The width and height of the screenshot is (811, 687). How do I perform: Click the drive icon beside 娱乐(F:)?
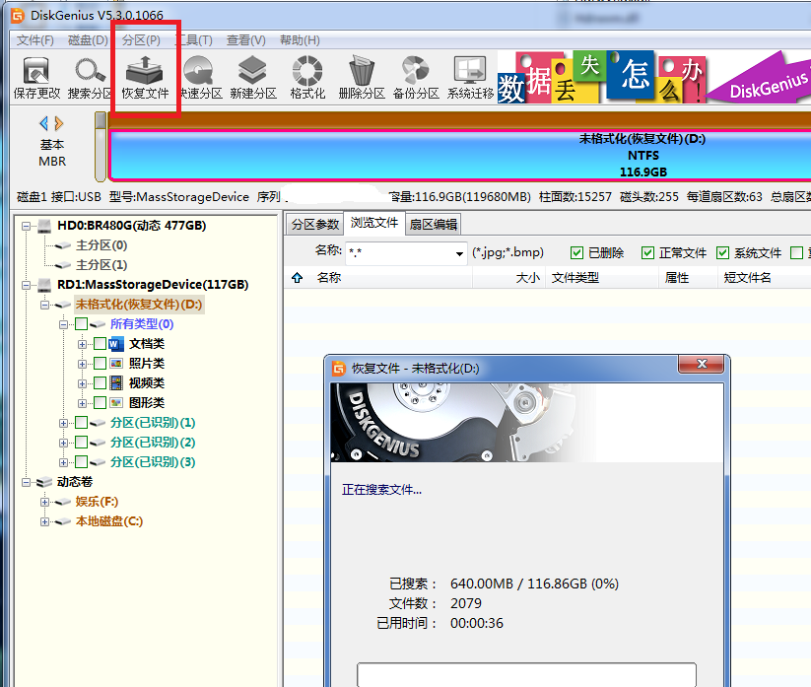(x=63, y=502)
